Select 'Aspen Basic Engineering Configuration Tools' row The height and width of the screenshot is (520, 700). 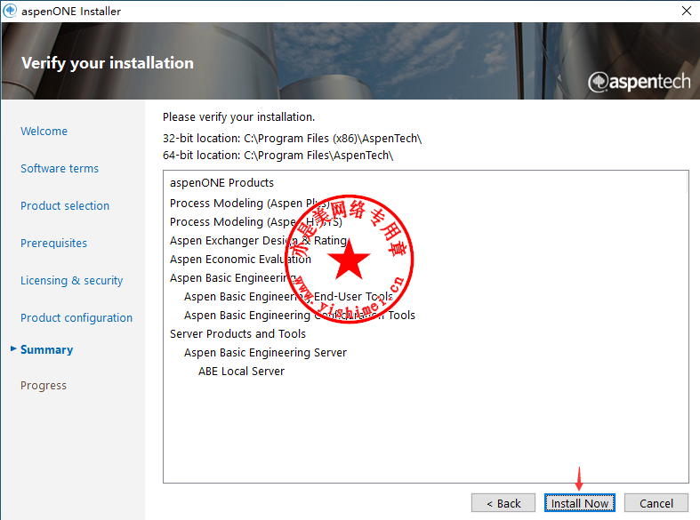pyautogui.click(x=300, y=316)
